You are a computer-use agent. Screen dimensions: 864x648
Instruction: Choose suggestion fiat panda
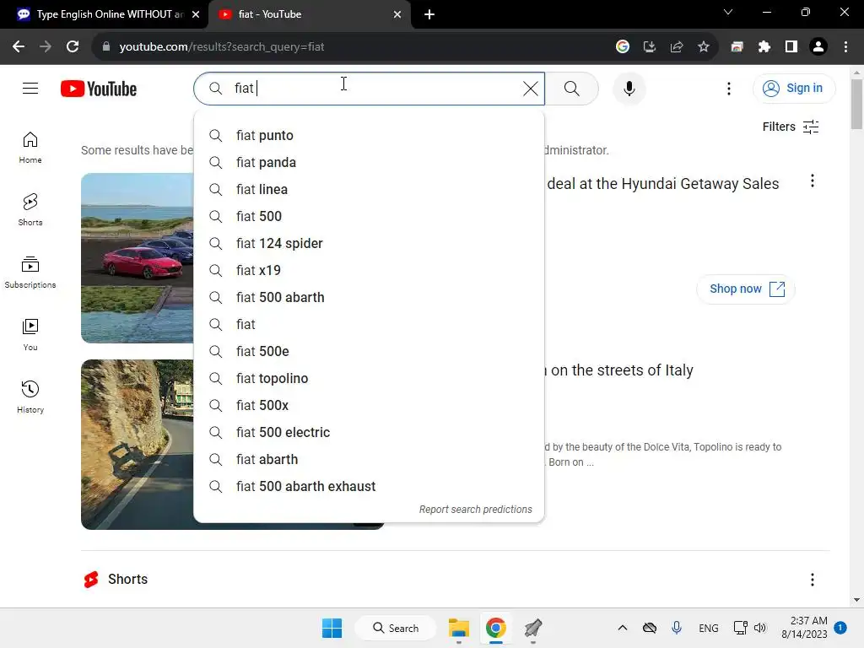(369, 163)
